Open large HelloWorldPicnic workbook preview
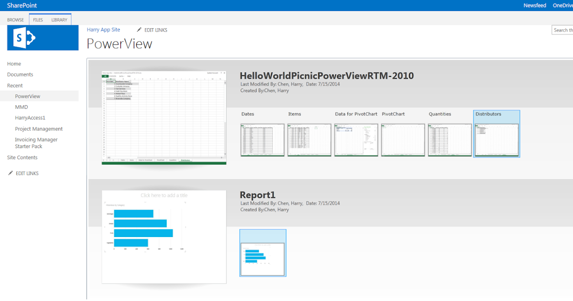Screen dimensions: 573x301 pyautogui.click(x=164, y=118)
